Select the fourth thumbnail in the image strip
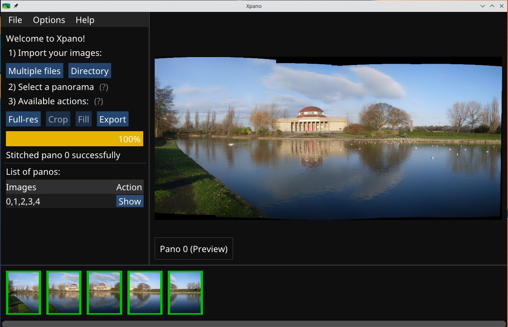 145,293
